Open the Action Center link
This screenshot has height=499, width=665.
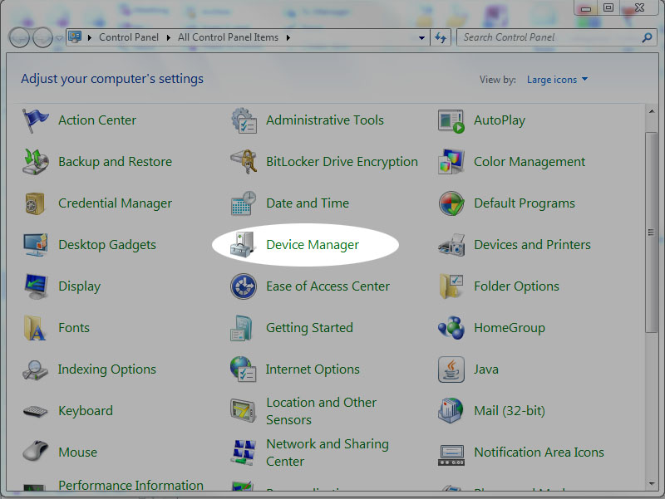pos(97,120)
